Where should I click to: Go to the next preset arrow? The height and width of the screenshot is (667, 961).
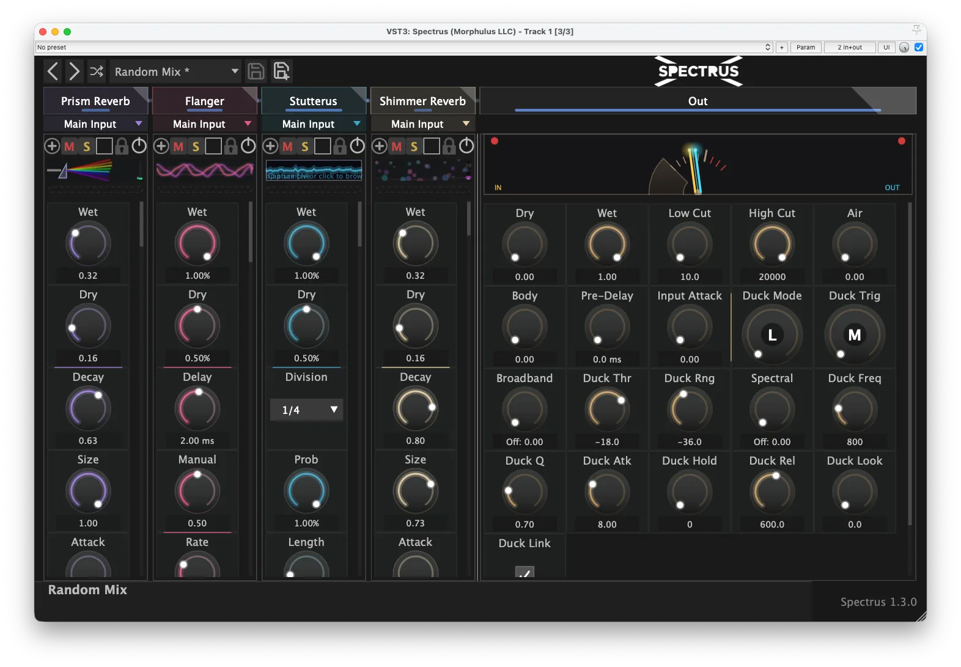click(74, 72)
